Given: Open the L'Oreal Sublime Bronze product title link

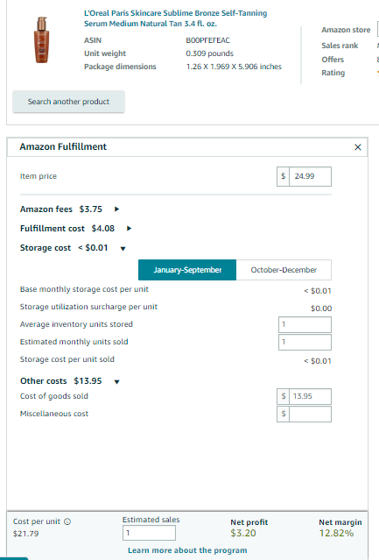Looking at the screenshot, I should click(175, 18).
